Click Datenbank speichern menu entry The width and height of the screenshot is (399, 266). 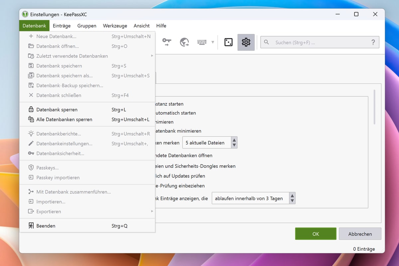(87, 66)
